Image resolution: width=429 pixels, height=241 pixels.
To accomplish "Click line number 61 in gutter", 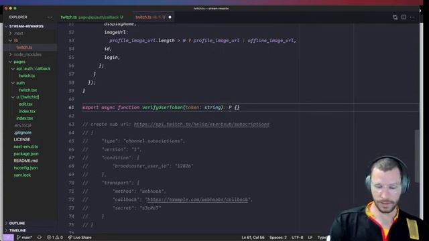I will (x=71, y=107).
